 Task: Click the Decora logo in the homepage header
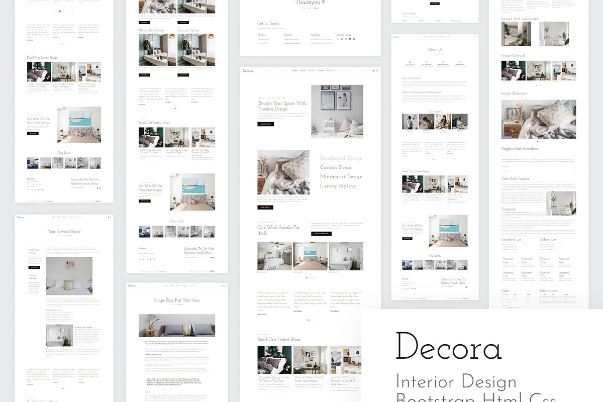click(248, 71)
